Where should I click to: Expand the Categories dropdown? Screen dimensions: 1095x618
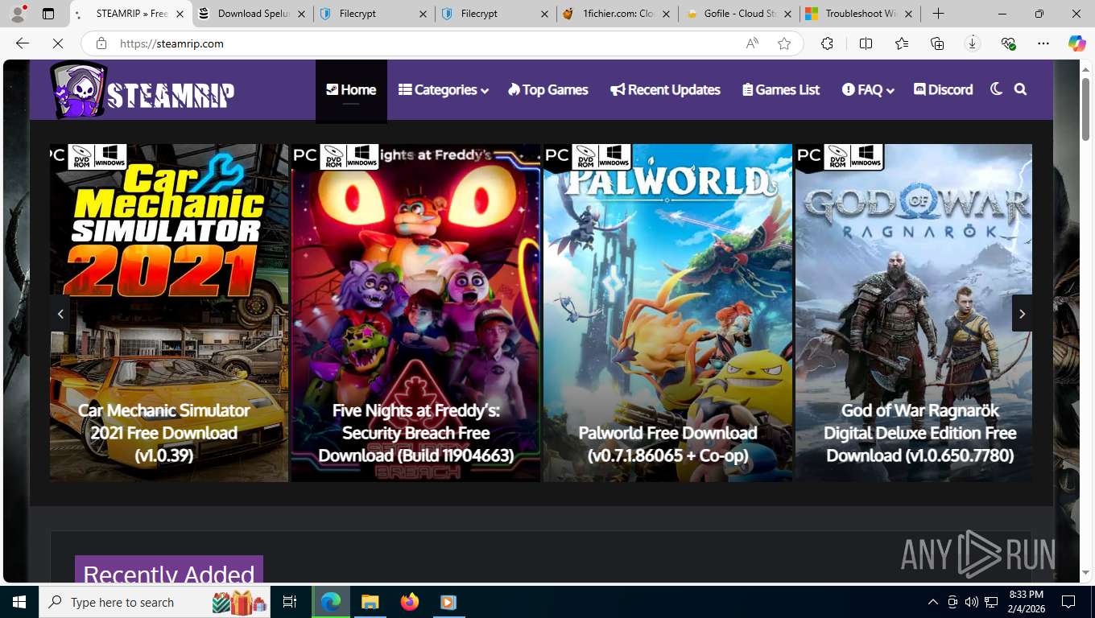444,90
